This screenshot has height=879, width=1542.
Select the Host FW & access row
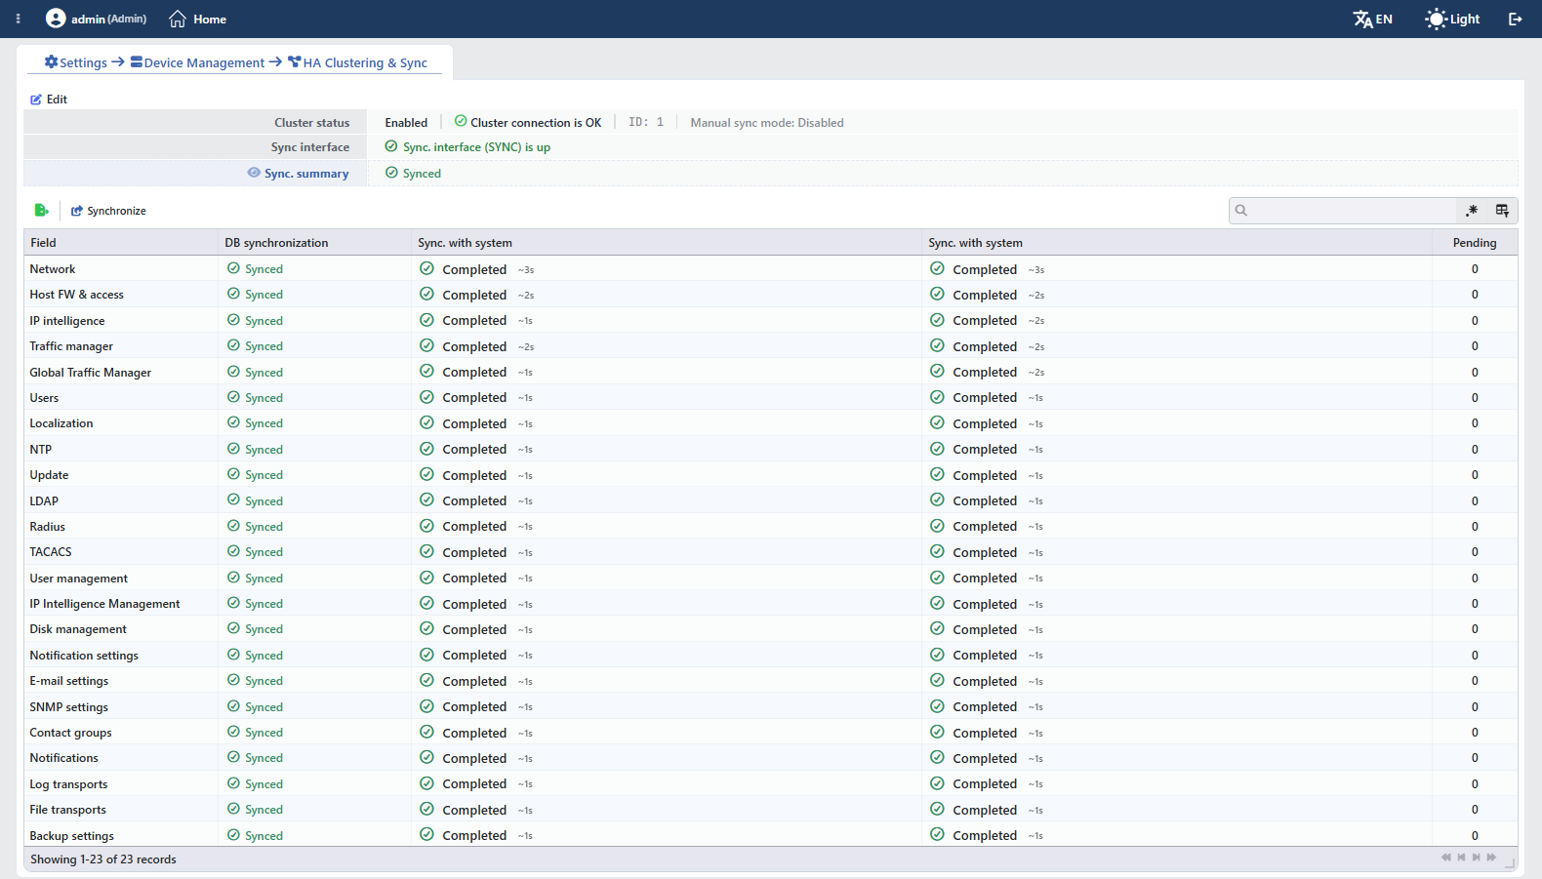click(771, 295)
